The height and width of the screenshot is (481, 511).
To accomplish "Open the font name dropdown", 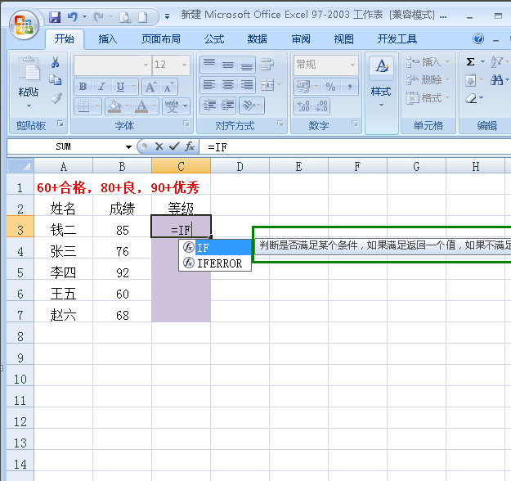I will (146, 65).
